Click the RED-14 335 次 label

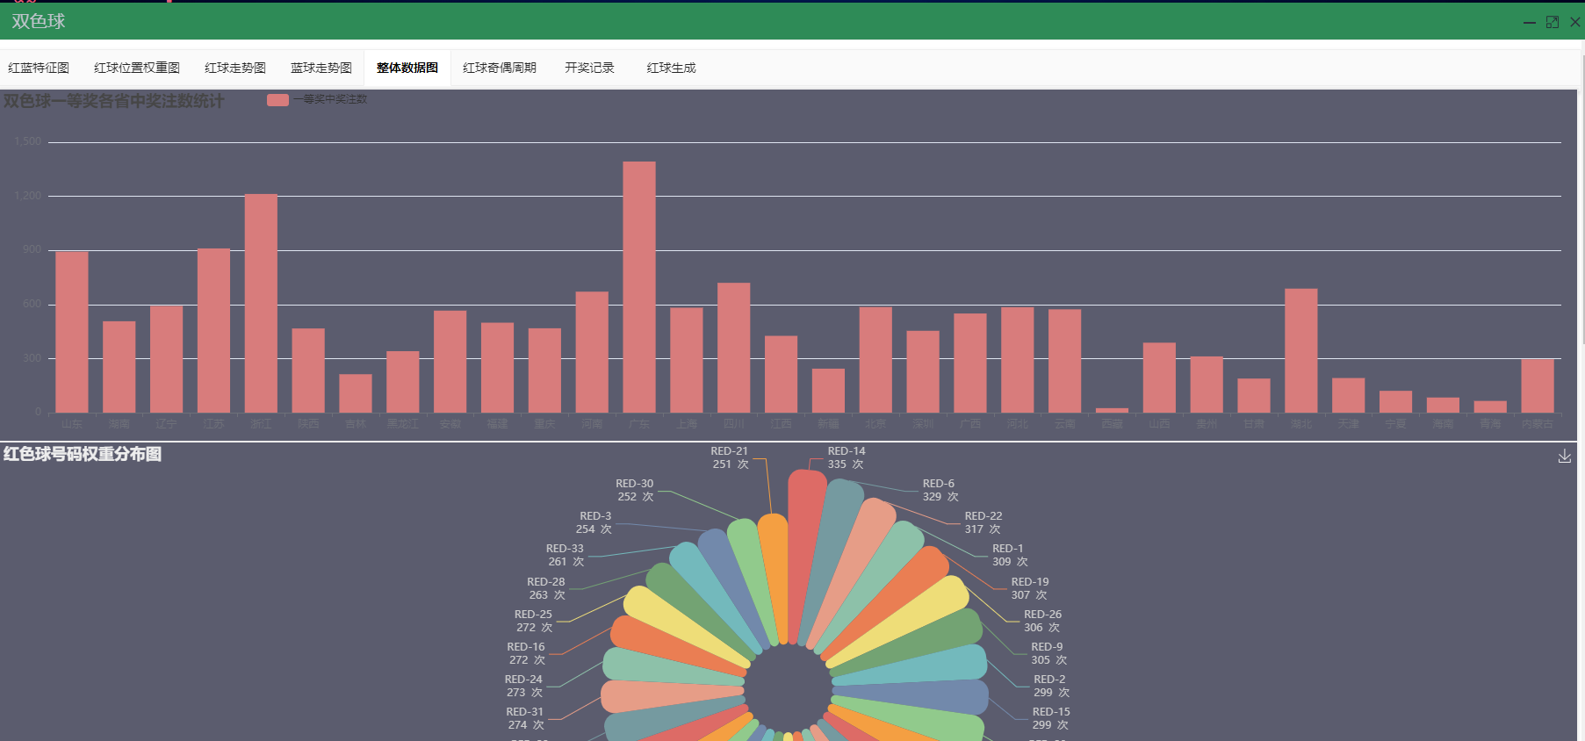click(846, 457)
